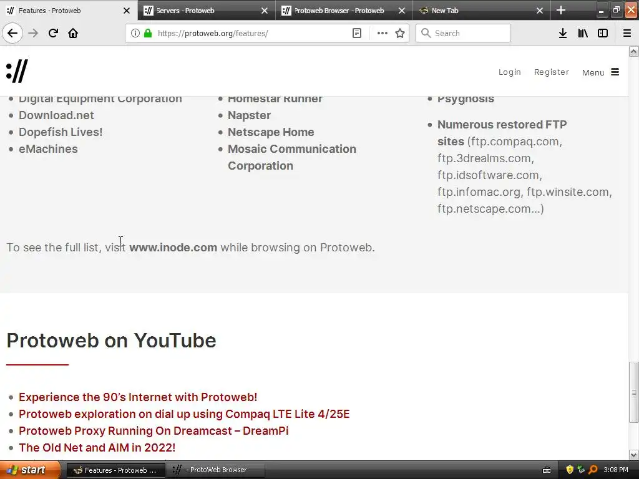Click the Dopefish Lives! list item
This screenshot has height=479, width=639.
[x=61, y=132]
